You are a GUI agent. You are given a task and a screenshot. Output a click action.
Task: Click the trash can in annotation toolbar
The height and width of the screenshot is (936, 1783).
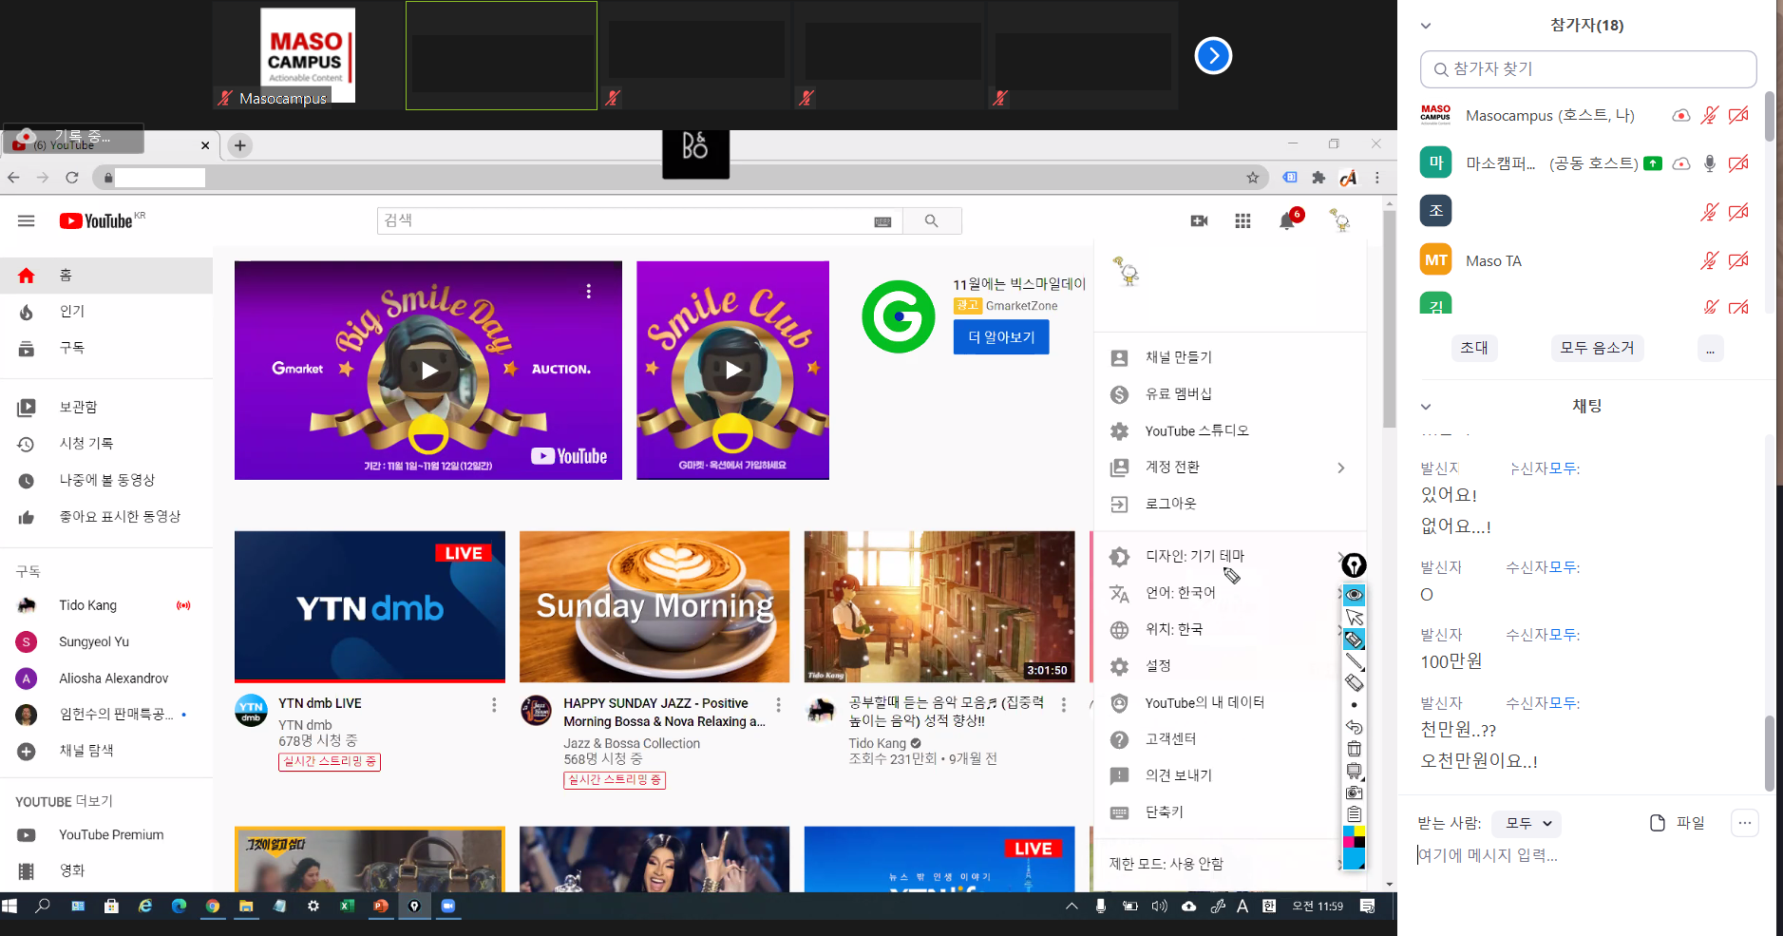pos(1354,749)
